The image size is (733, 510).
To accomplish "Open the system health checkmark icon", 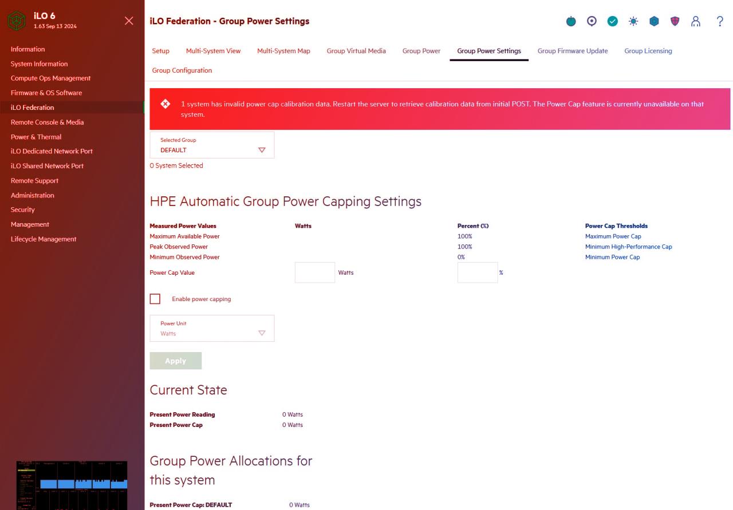I will coord(612,21).
